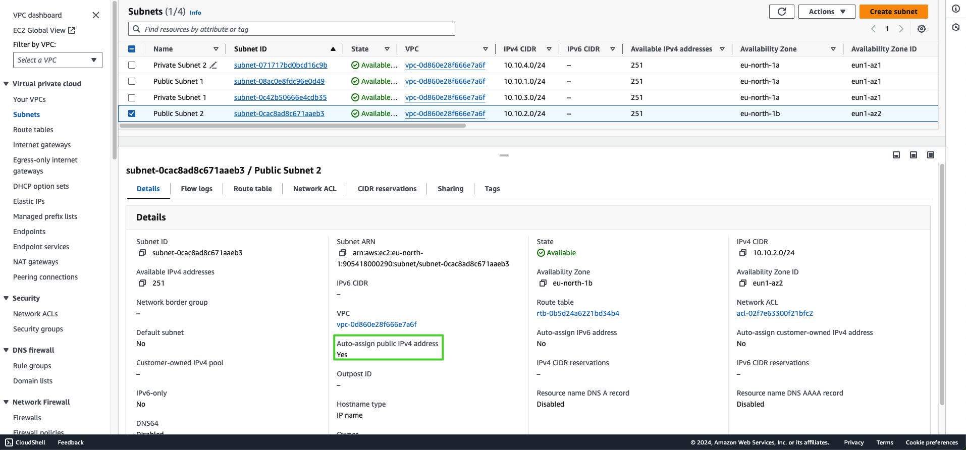Open table preferences gear icon
This screenshot has height=450, width=966.
[921, 29]
